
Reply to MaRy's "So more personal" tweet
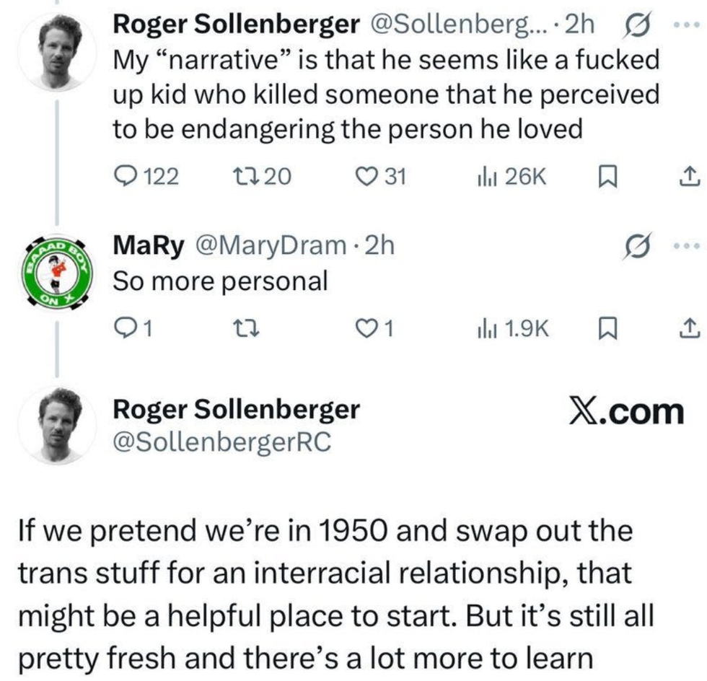(124, 328)
